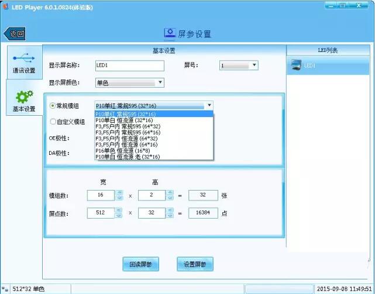Image resolution: width=375 pixels, height=294 pixels.
Task: Click the 返回 back button
Action: (15, 34)
